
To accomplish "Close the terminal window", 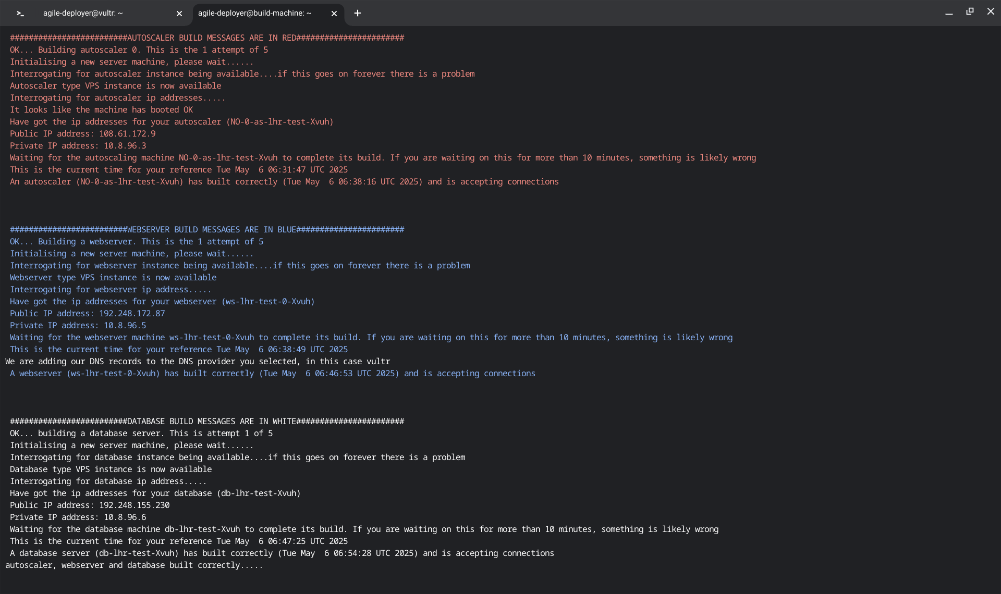I will (991, 11).
